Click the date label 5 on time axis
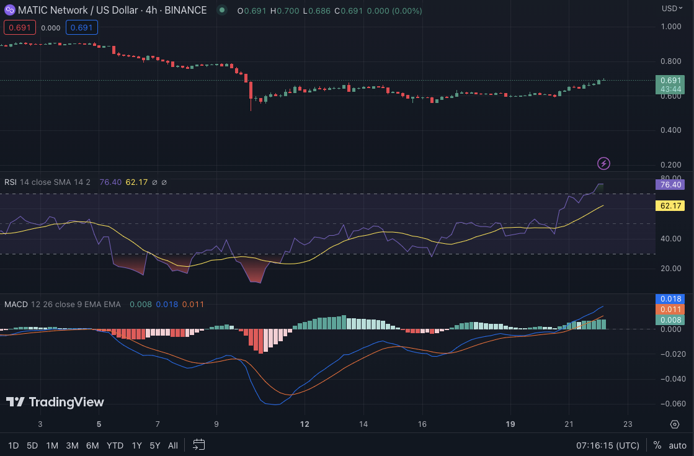 point(99,424)
